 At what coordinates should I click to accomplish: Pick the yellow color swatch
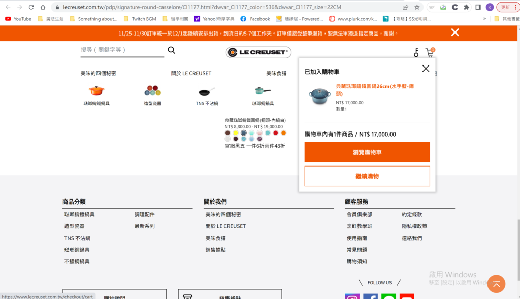click(236, 133)
